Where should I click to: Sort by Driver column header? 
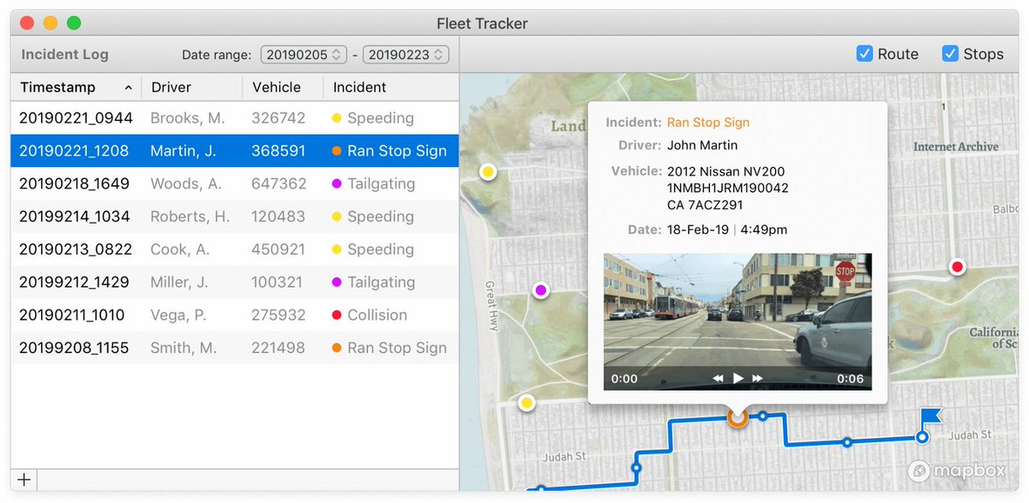[x=191, y=87]
